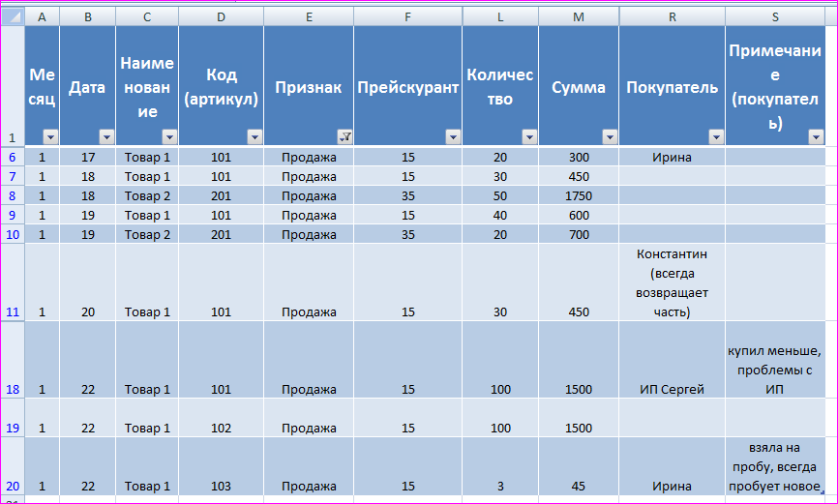Open the active Признак filter button
Screen dimensions: 838x504
pos(345,137)
